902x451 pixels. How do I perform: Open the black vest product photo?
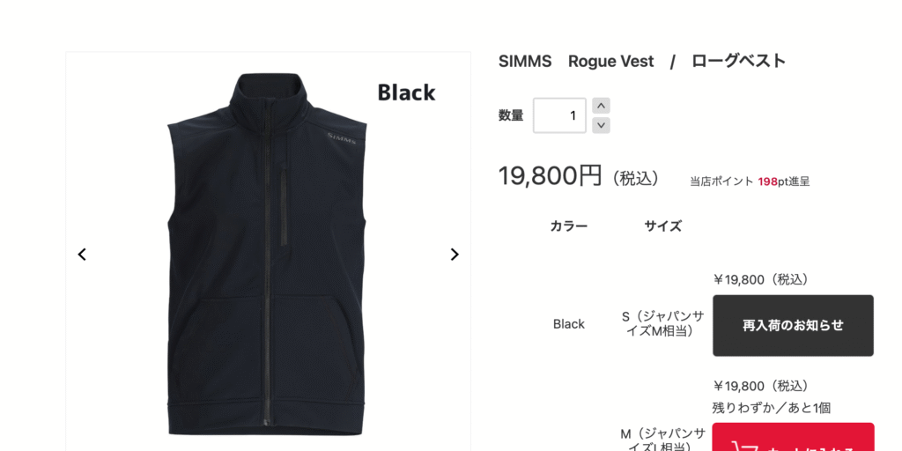pyautogui.click(x=268, y=255)
